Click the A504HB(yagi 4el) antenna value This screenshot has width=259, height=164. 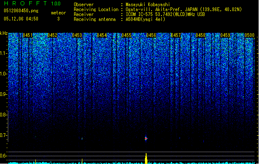145,19
